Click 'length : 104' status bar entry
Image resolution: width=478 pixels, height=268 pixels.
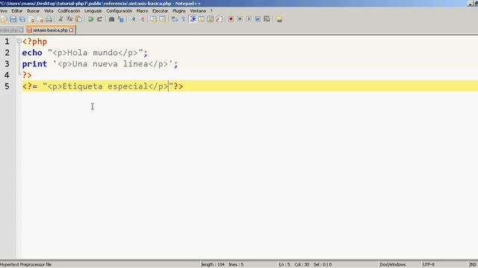pyautogui.click(x=213, y=265)
